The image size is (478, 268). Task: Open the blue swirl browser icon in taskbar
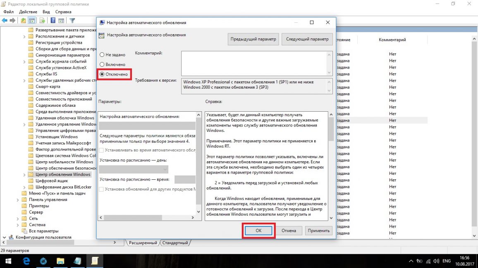(x=43, y=261)
